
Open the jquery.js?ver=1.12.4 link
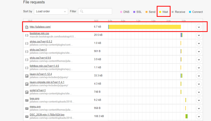[41, 74]
